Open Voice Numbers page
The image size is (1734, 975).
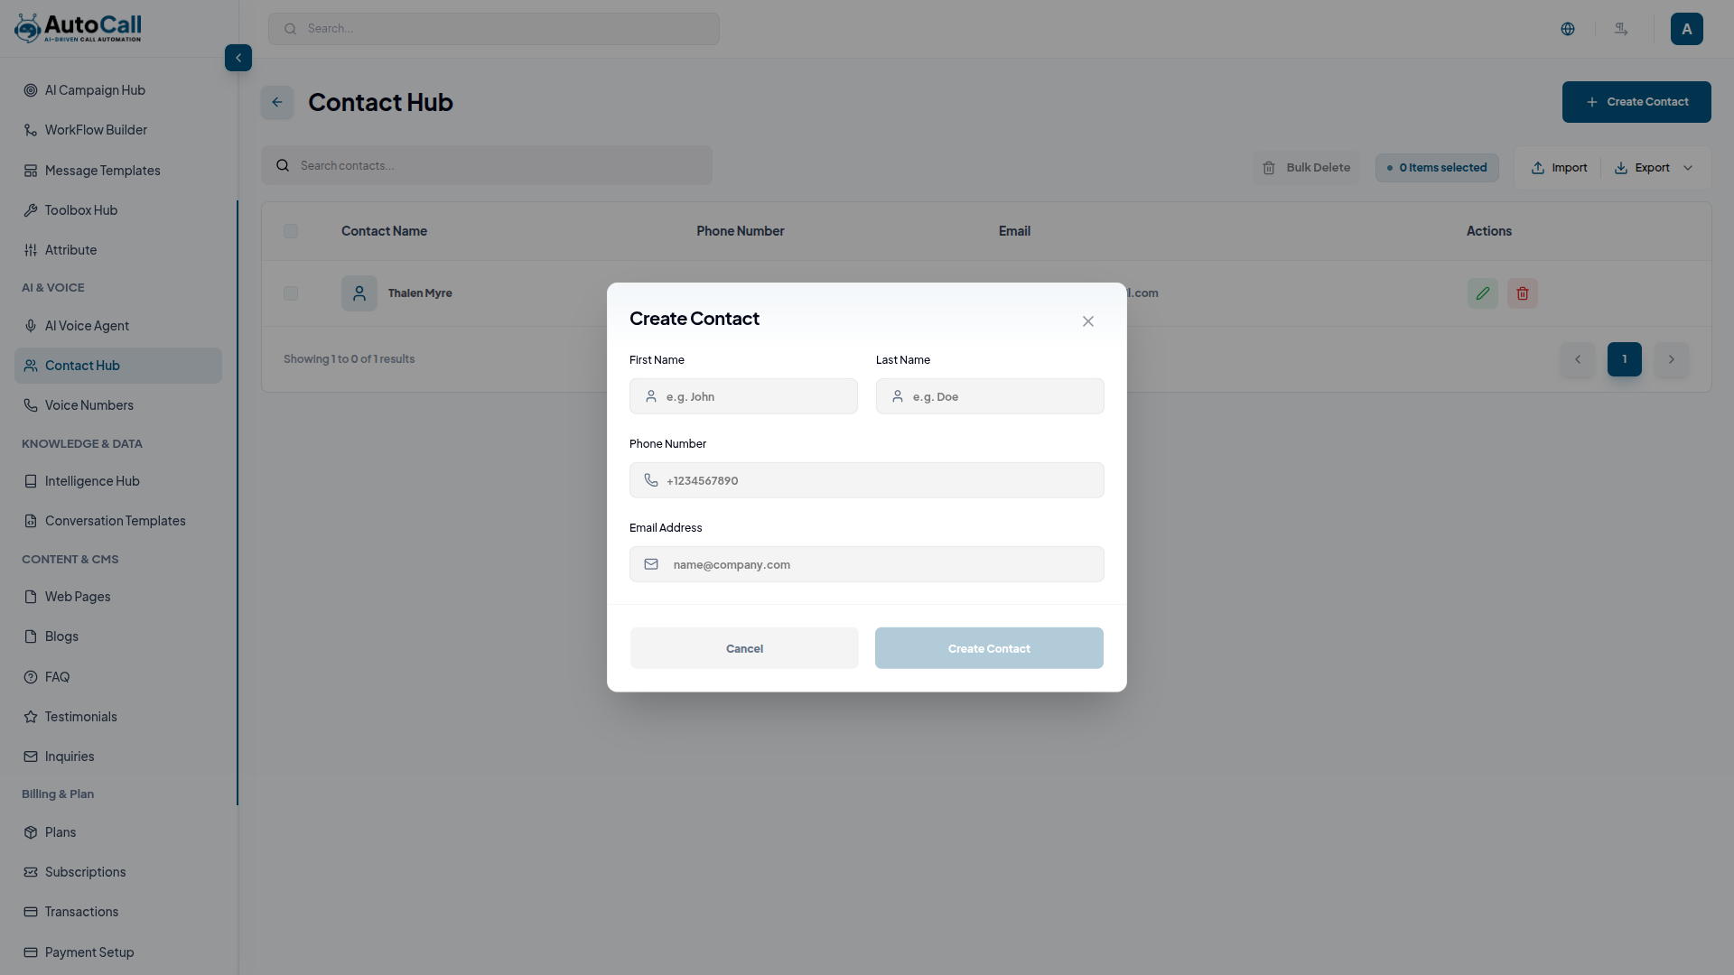click(118, 405)
